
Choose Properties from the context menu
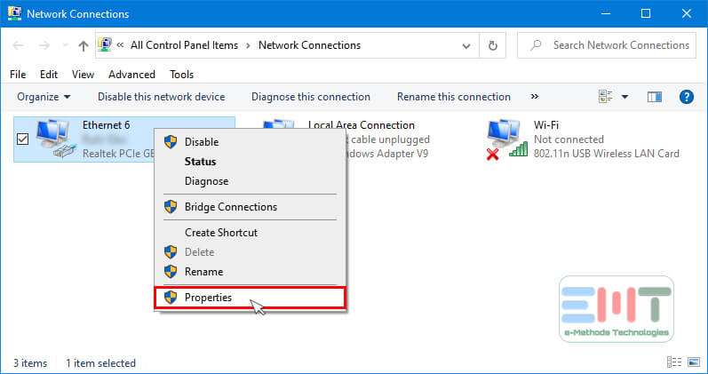tap(251, 298)
